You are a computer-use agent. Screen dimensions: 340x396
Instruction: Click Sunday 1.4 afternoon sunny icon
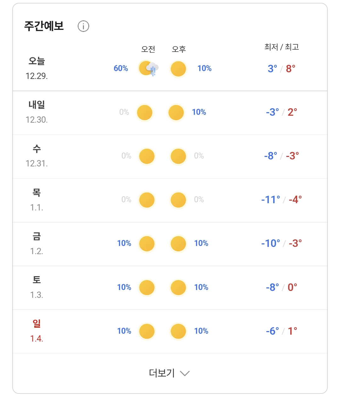click(x=178, y=331)
